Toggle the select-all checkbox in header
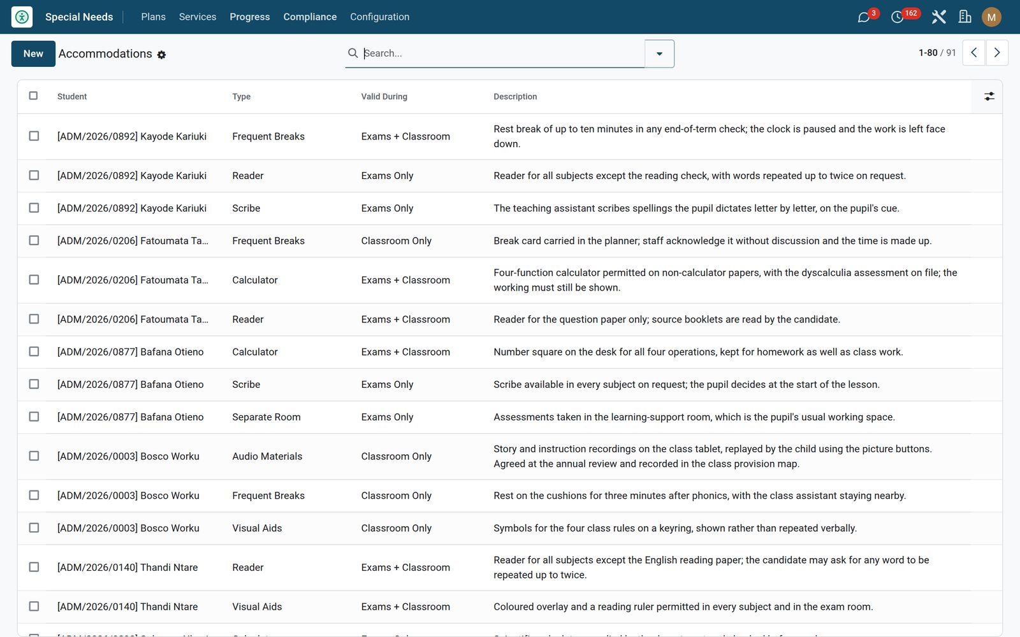Image resolution: width=1020 pixels, height=637 pixels. [x=33, y=96]
